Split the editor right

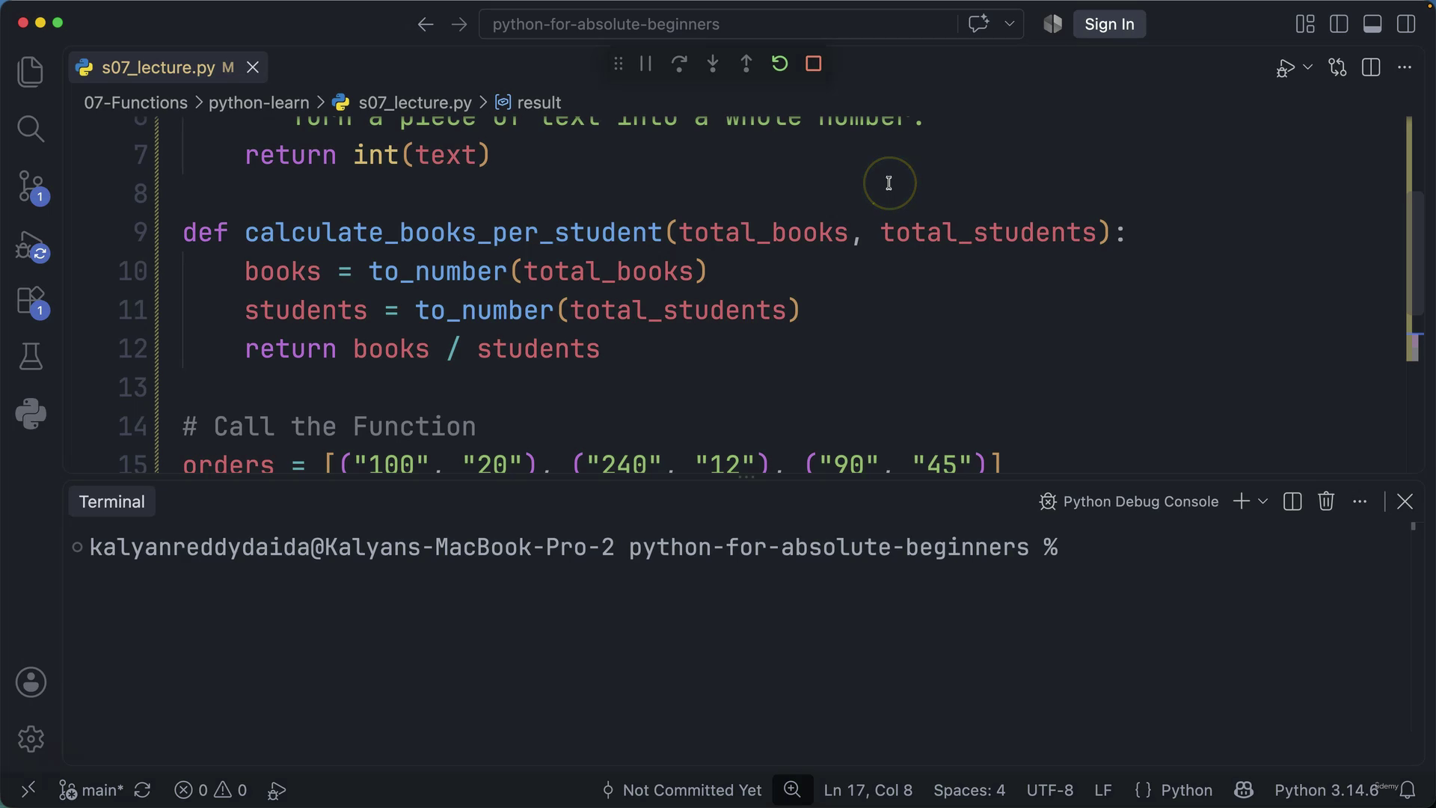(1371, 67)
